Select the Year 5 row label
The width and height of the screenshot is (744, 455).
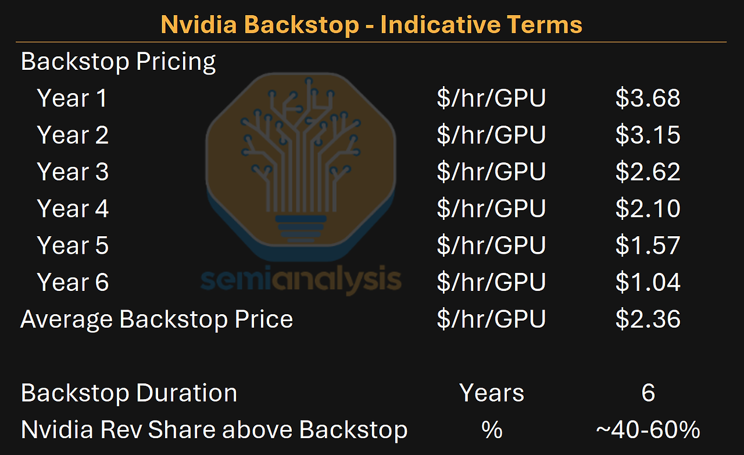(73, 245)
